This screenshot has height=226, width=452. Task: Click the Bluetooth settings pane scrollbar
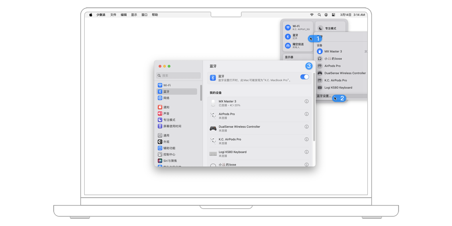(314, 107)
